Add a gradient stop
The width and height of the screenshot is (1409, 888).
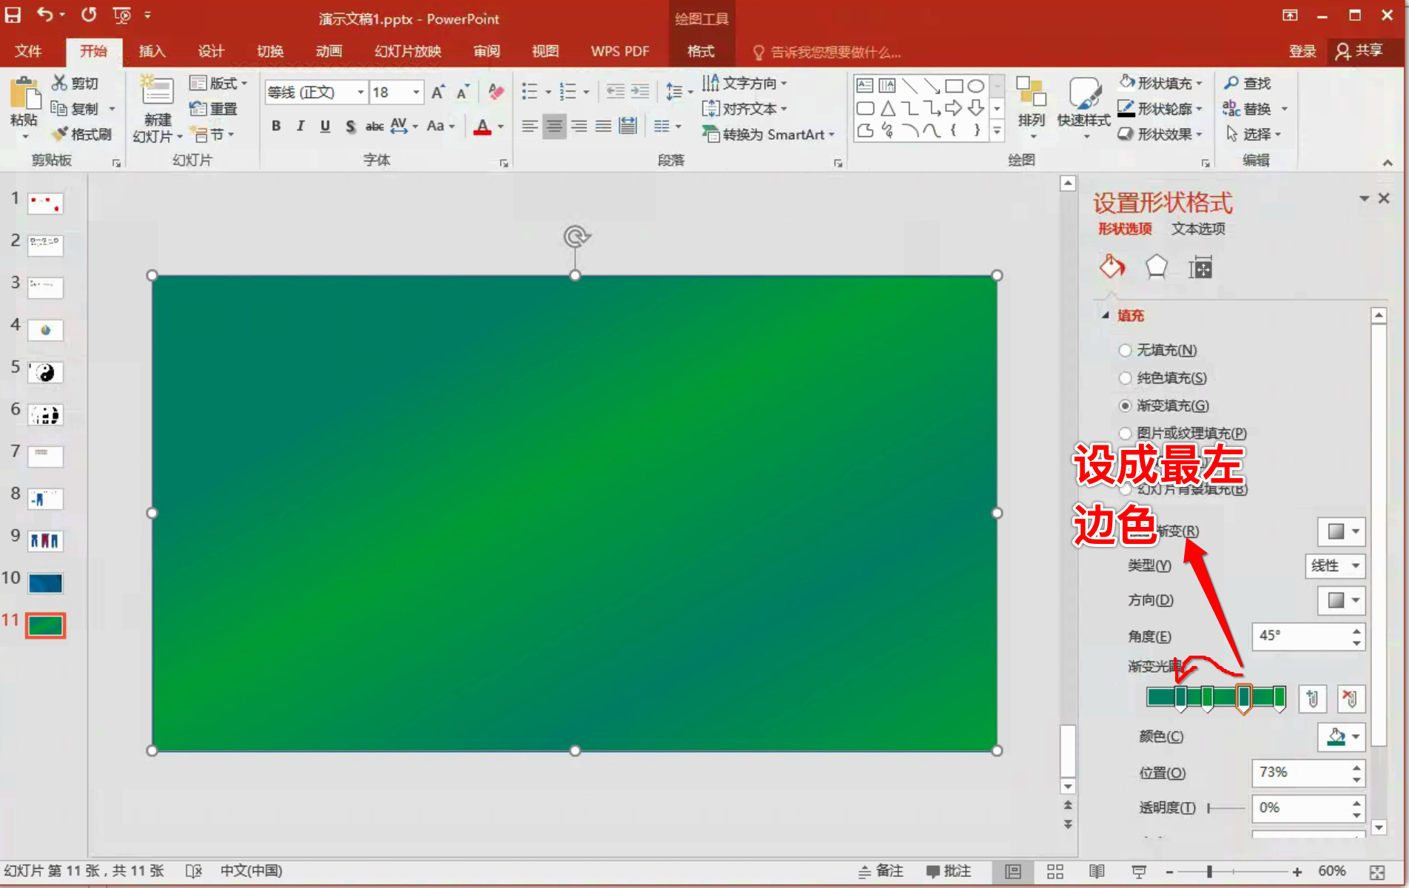tap(1312, 699)
